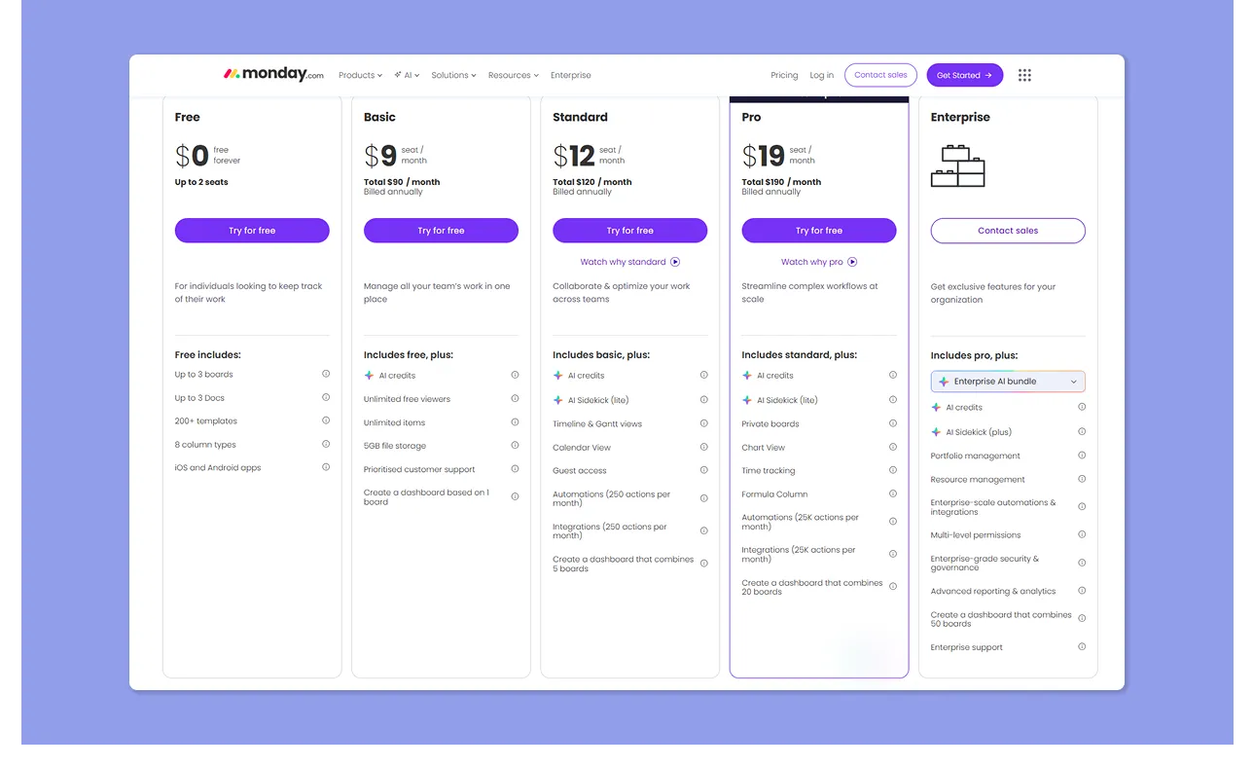The image size is (1253, 767).
Task: Click info icon next to Up to 3 boards
Action: click(326, 374)
